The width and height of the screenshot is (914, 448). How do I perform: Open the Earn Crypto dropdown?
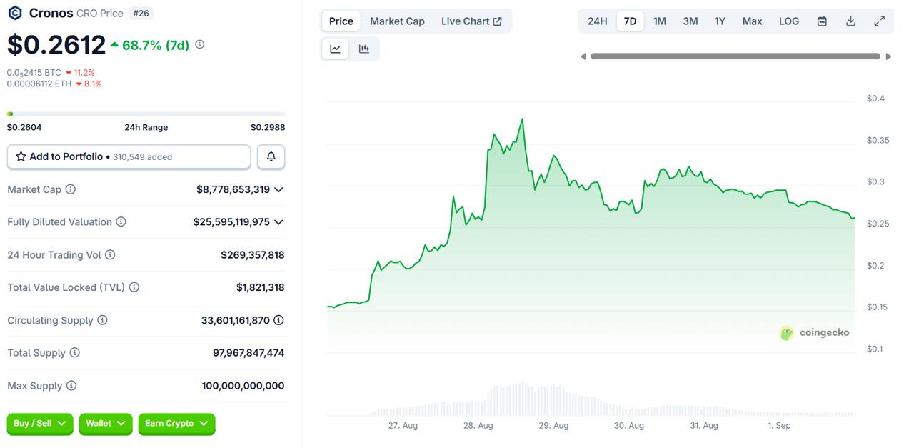pos(176,424)
